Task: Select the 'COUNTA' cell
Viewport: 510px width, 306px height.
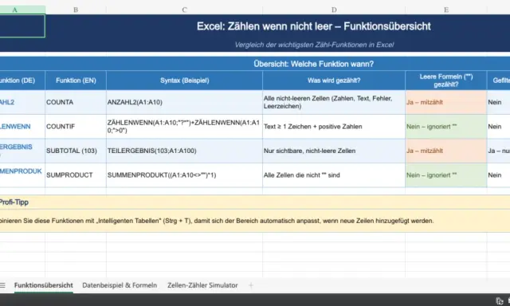Action: pyautogui.click(x=76, y=102)
